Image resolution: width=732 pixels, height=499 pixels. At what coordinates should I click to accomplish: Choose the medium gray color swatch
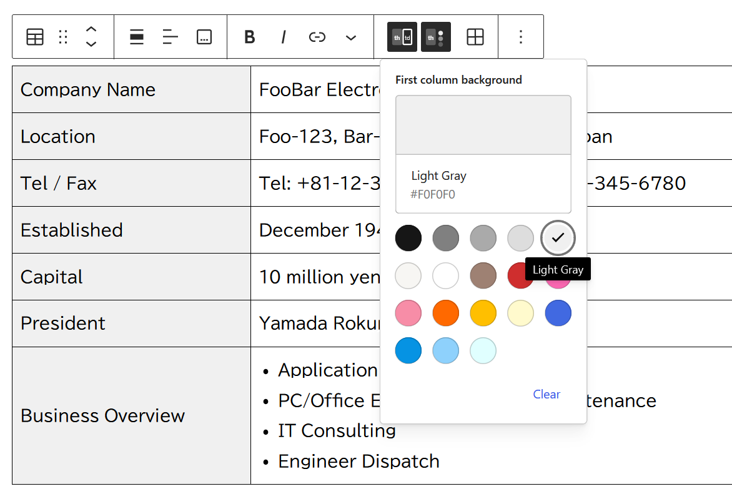[483, 238]
